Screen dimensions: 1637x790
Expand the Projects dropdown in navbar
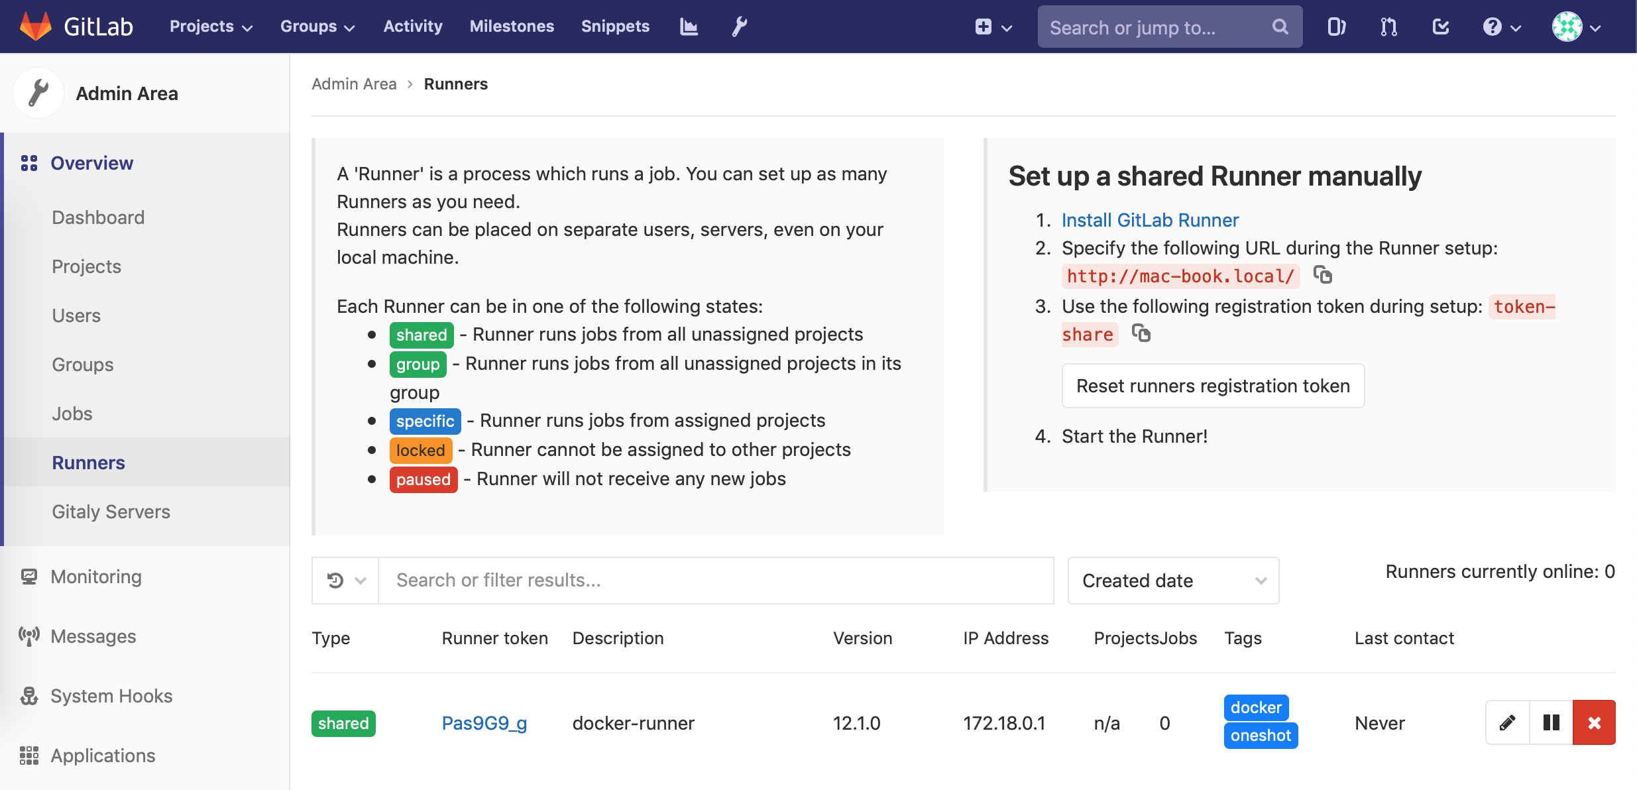click(x=211, y=27)
